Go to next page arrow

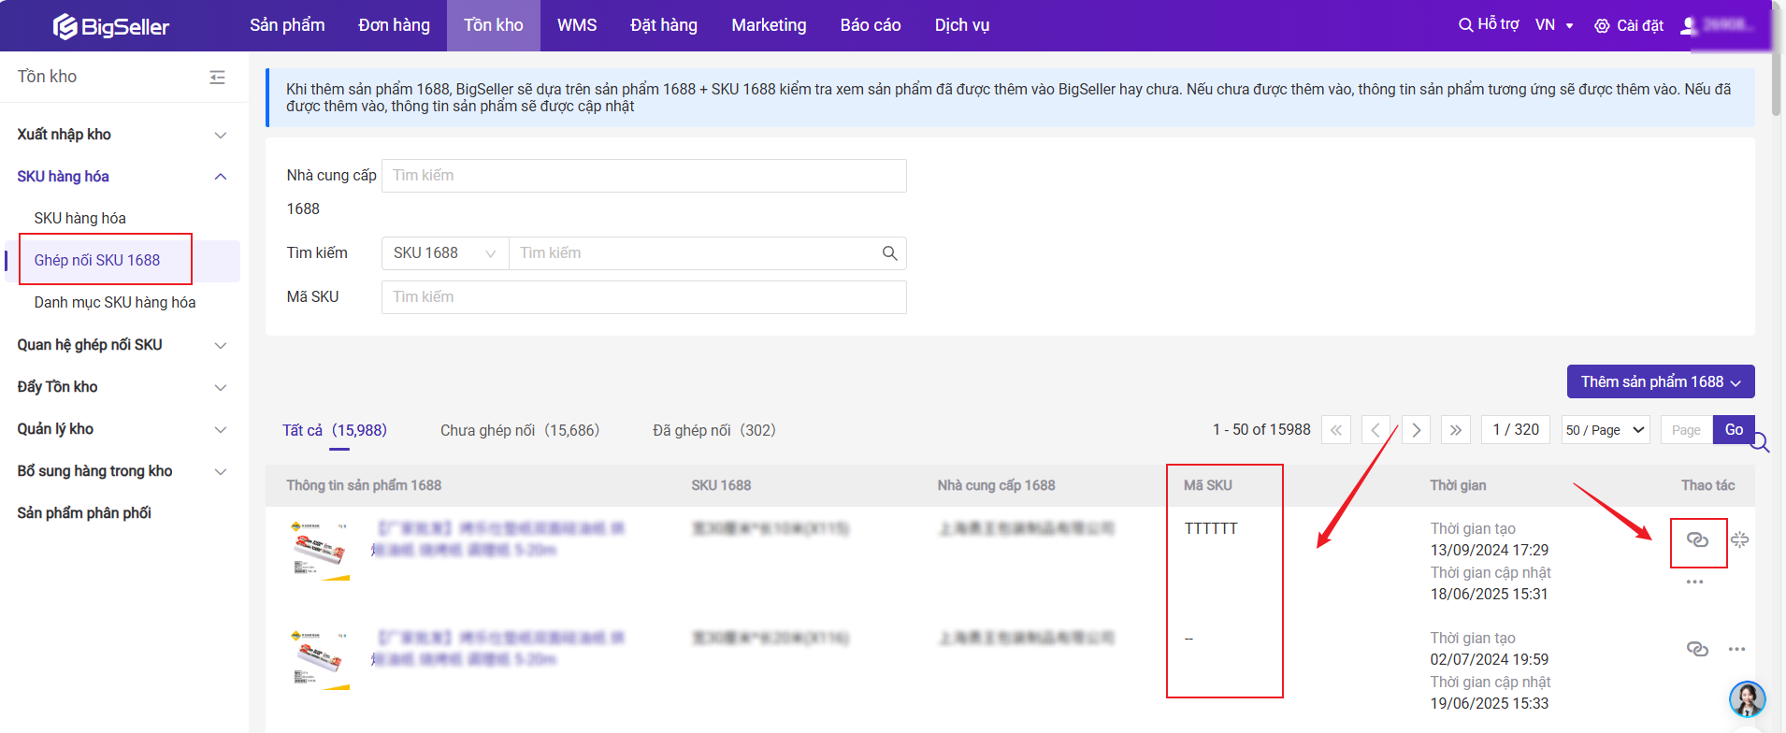[x=1417, y=430]
